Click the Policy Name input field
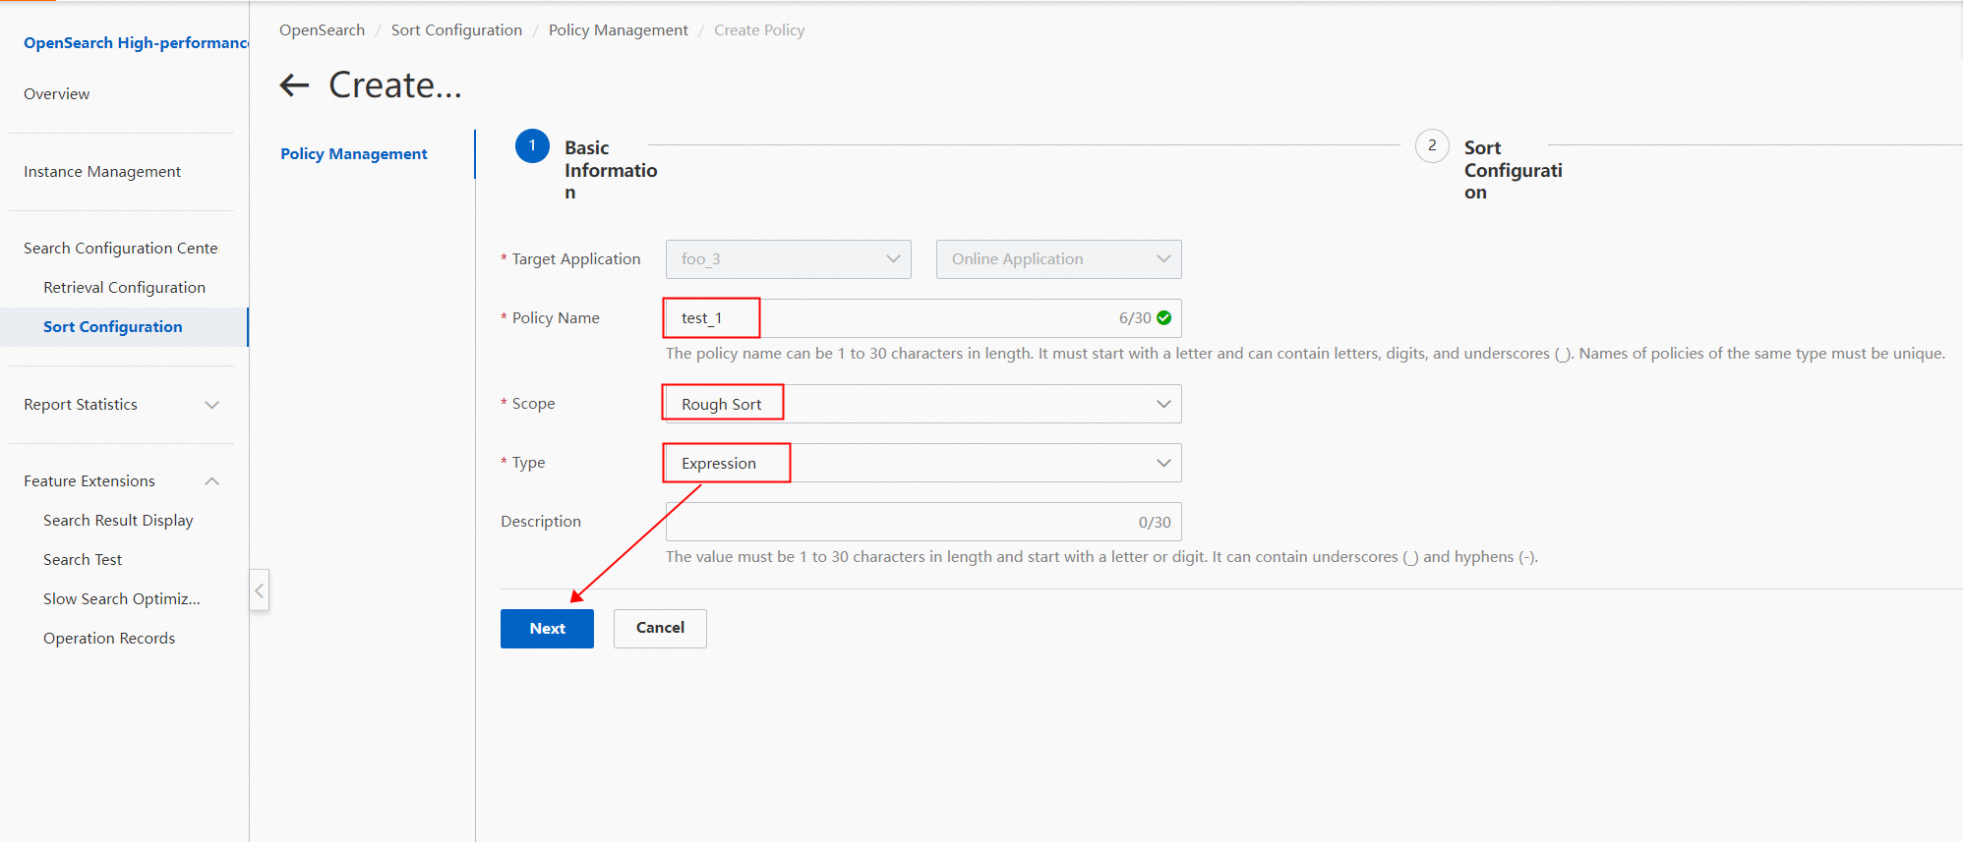1963x842 pixels. [x=923, y=318]
